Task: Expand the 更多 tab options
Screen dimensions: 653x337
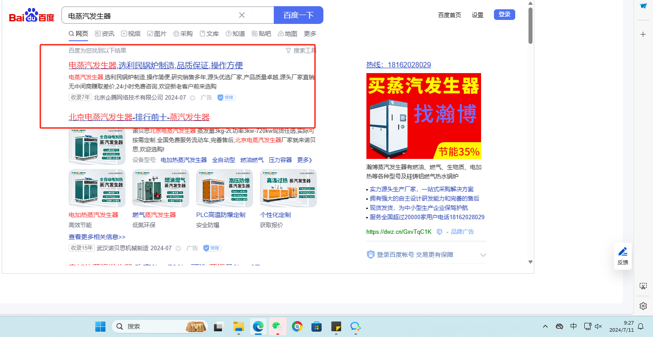Action: (x=310, y=34)
